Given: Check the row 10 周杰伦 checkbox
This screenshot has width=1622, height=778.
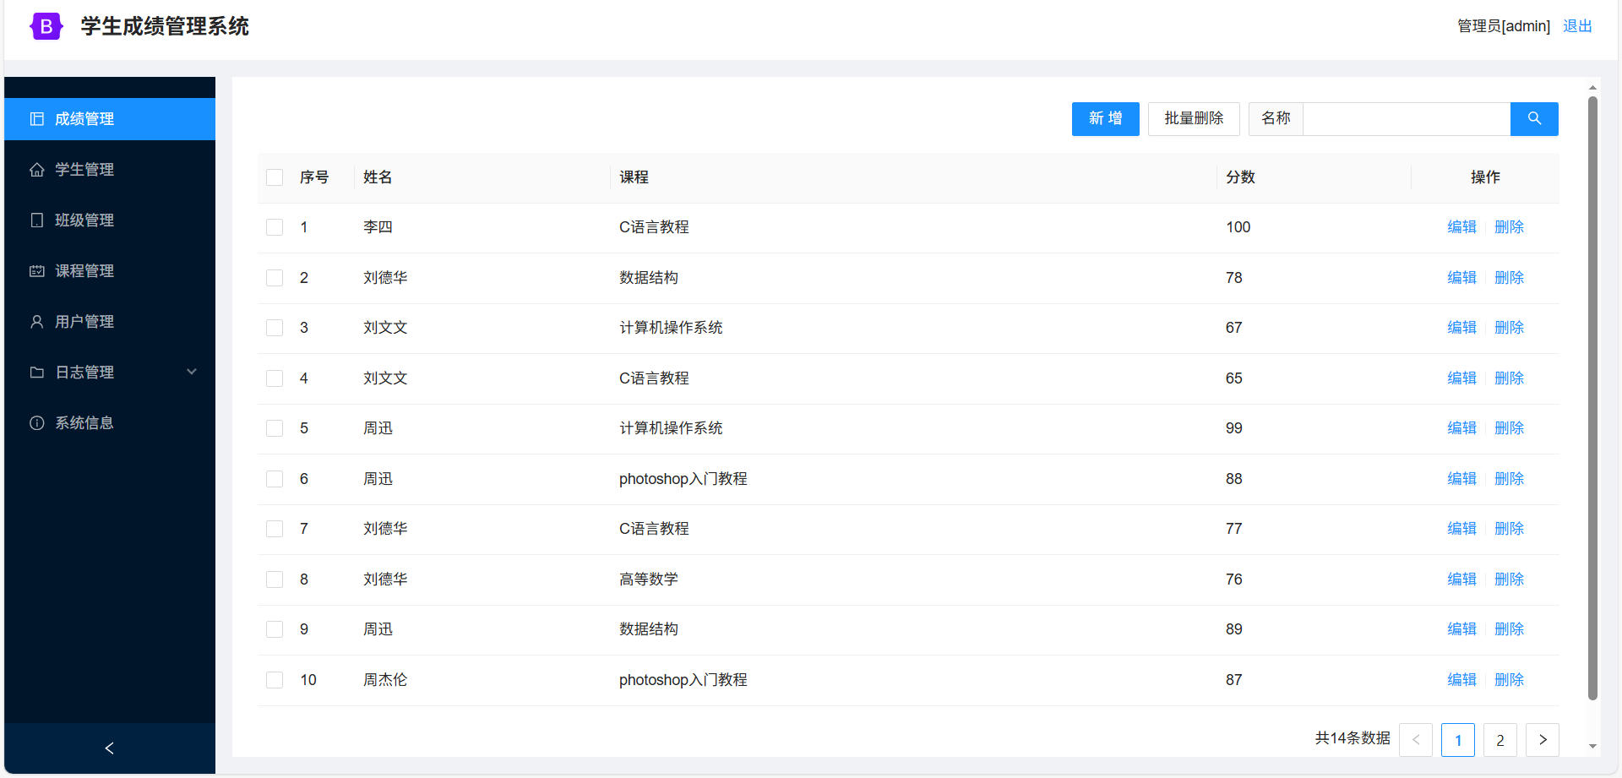Looking at the screenshot, I should (x=275, y=680).
